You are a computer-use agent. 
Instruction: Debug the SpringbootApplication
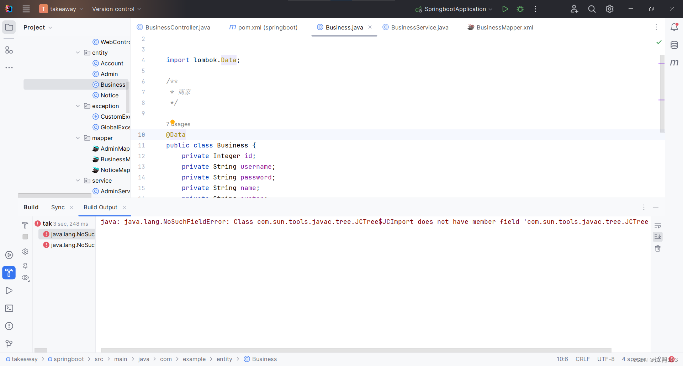pos(520,9)
